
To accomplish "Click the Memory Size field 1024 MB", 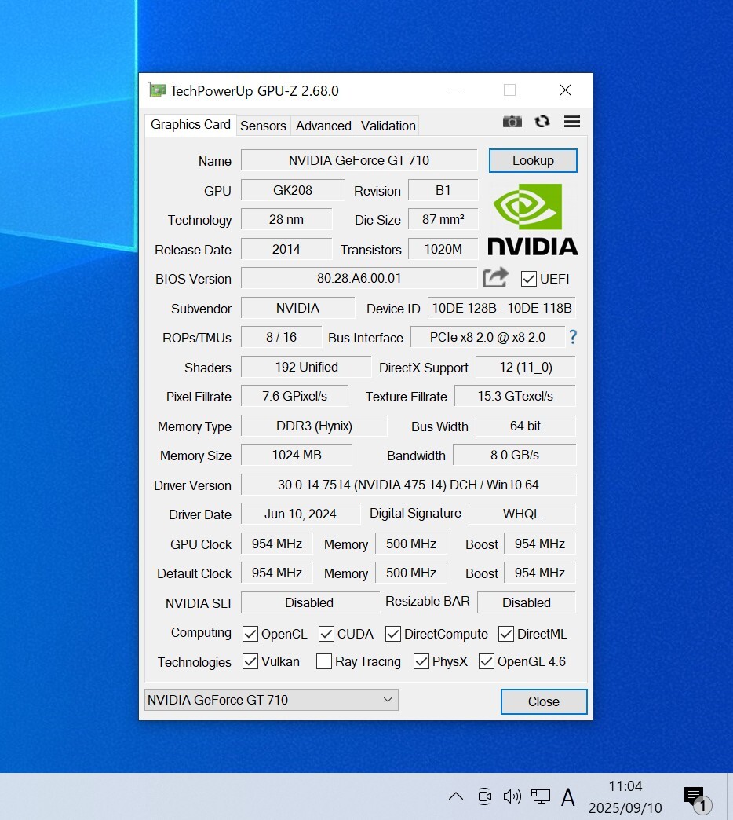I will (x=296, y=455).
